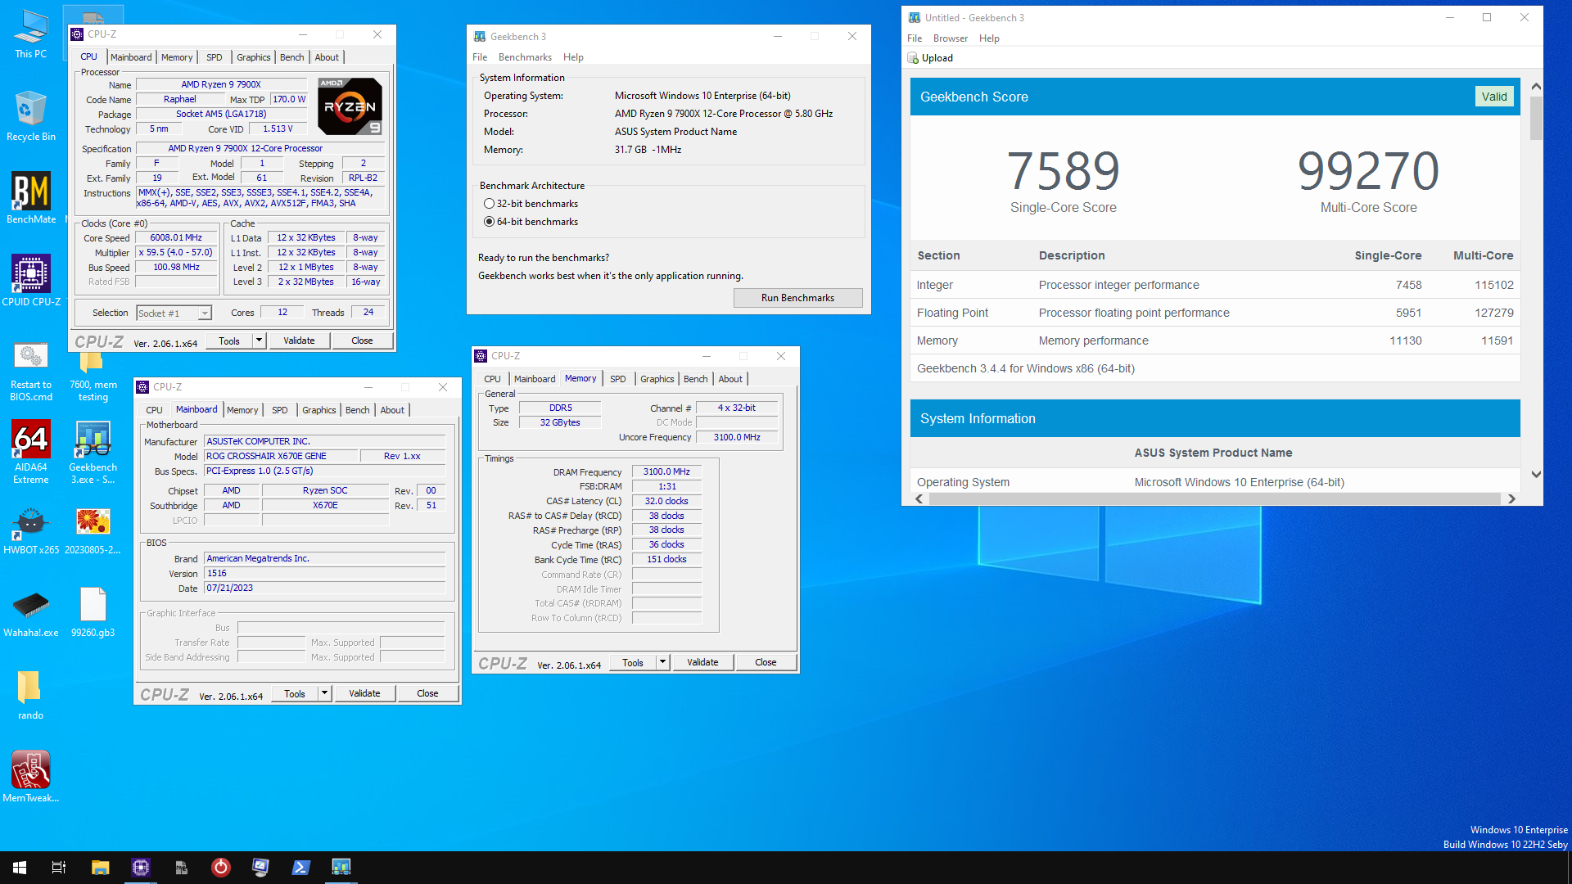Select 32-bit benchmarks radio option
1572x884 pixels.
coord(489,204)
